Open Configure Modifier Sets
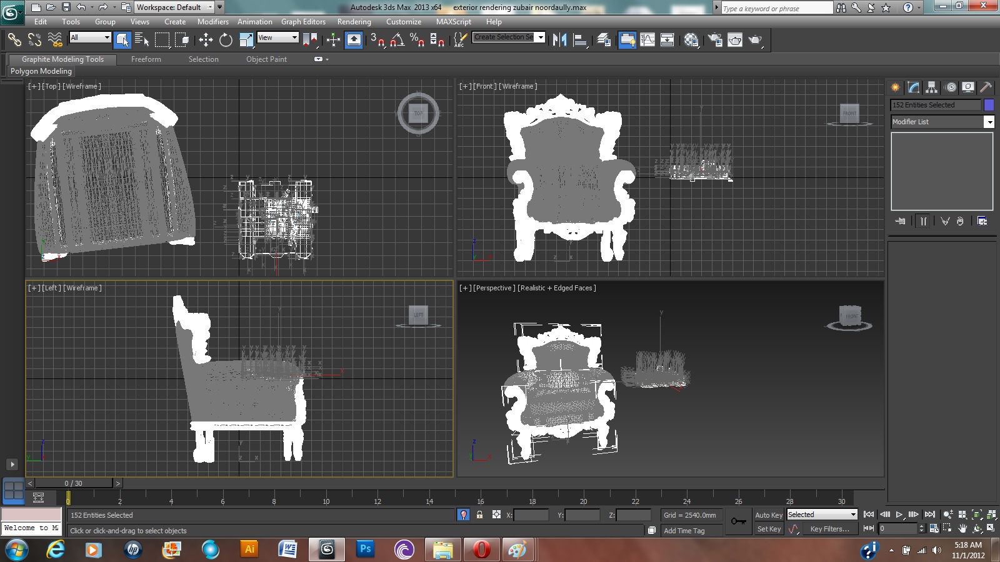 point(982,221)
